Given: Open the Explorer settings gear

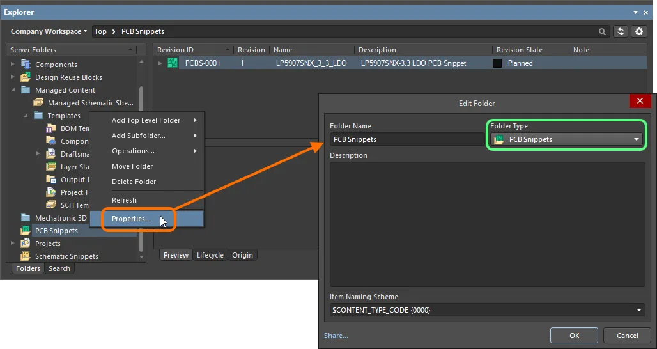Looking at the screenshot, I should (639, 31).
